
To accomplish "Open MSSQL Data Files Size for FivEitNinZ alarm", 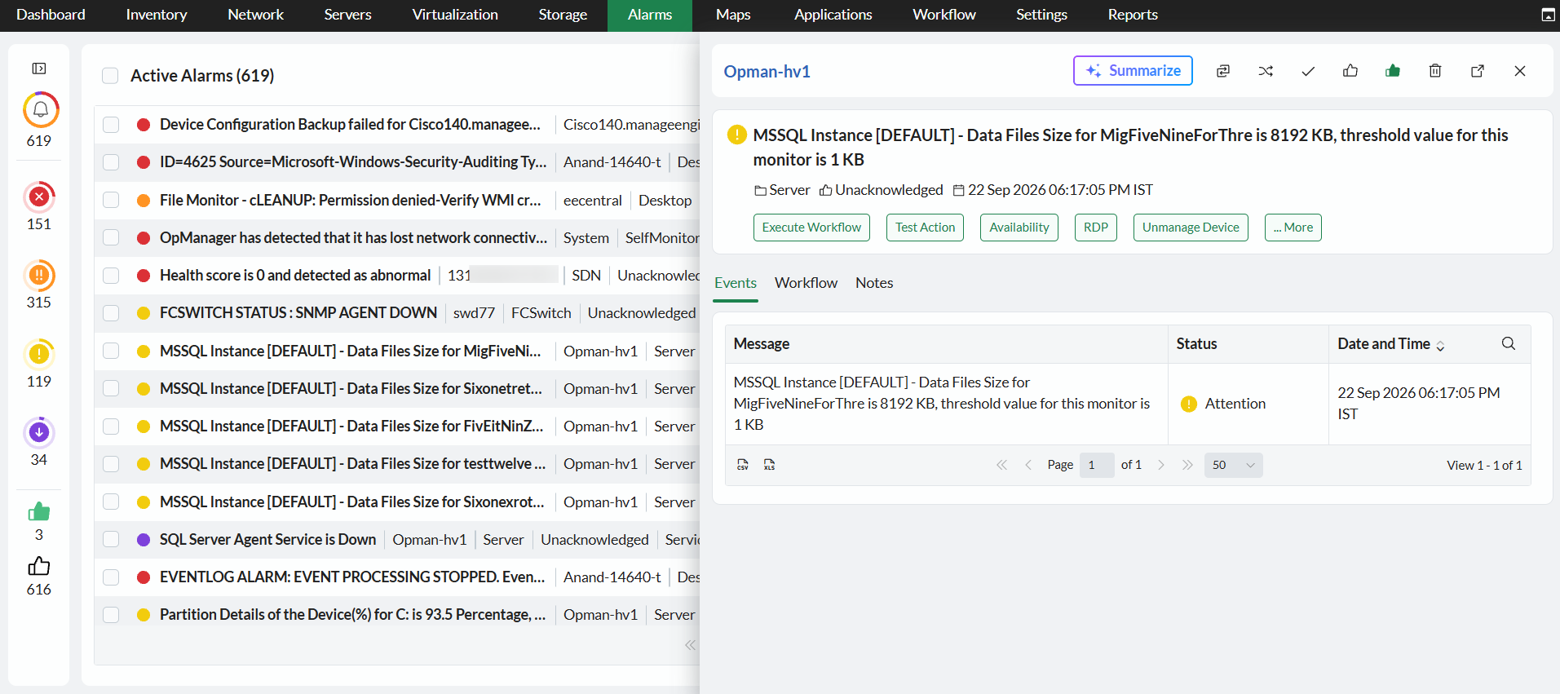I will (x=351, y=427).
